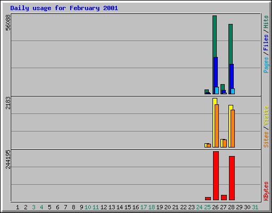Click green day 3 on the x-axis
The image size is (272, 213).
33,207
